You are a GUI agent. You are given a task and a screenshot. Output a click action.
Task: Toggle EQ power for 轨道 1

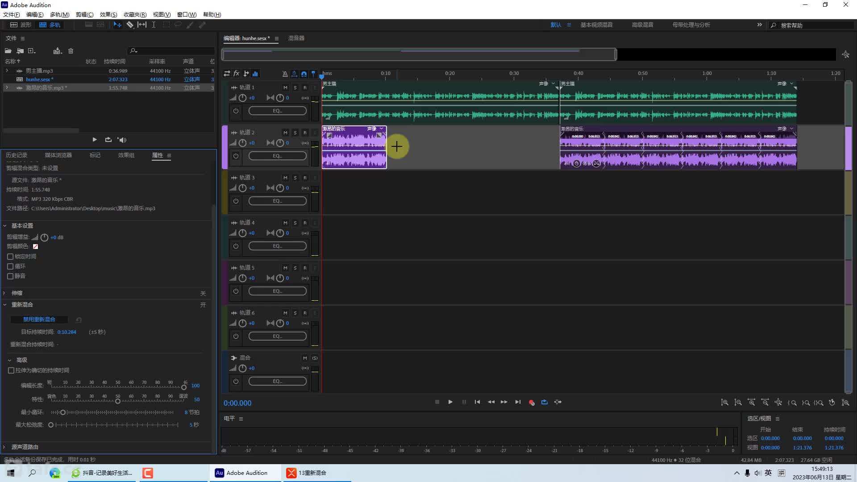pyautogui.click(x=236, y=111)
